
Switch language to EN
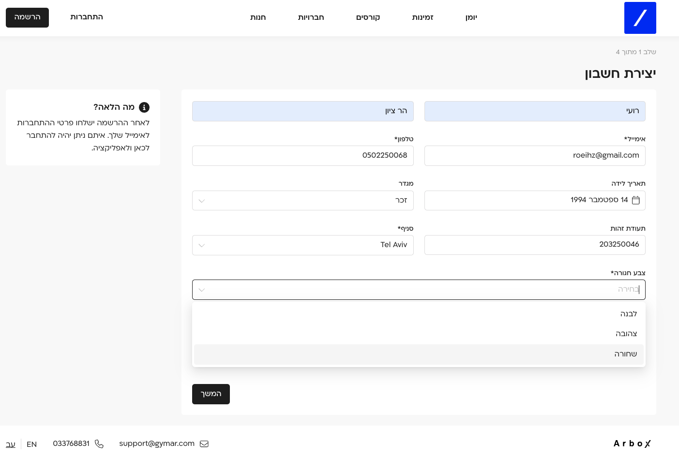[x=32, y=444]
